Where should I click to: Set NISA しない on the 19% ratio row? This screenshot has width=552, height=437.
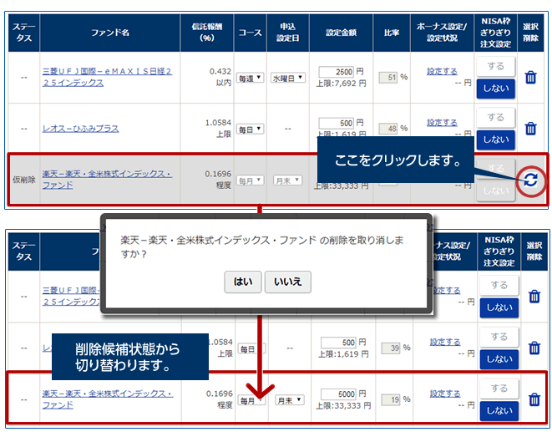click(x=499, y=411)
